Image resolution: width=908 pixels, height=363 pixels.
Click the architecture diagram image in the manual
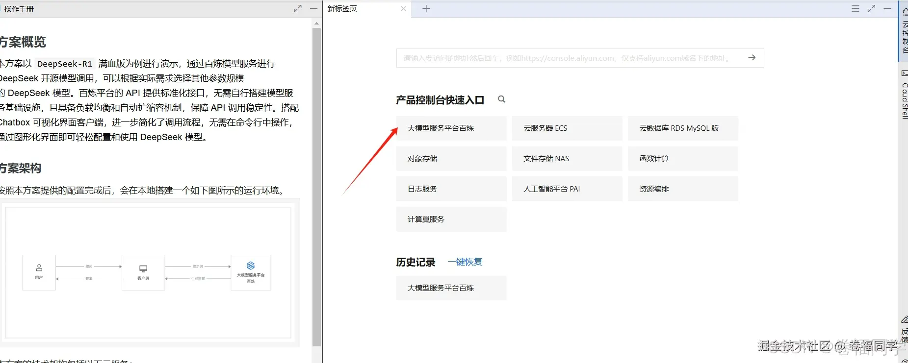148,272
